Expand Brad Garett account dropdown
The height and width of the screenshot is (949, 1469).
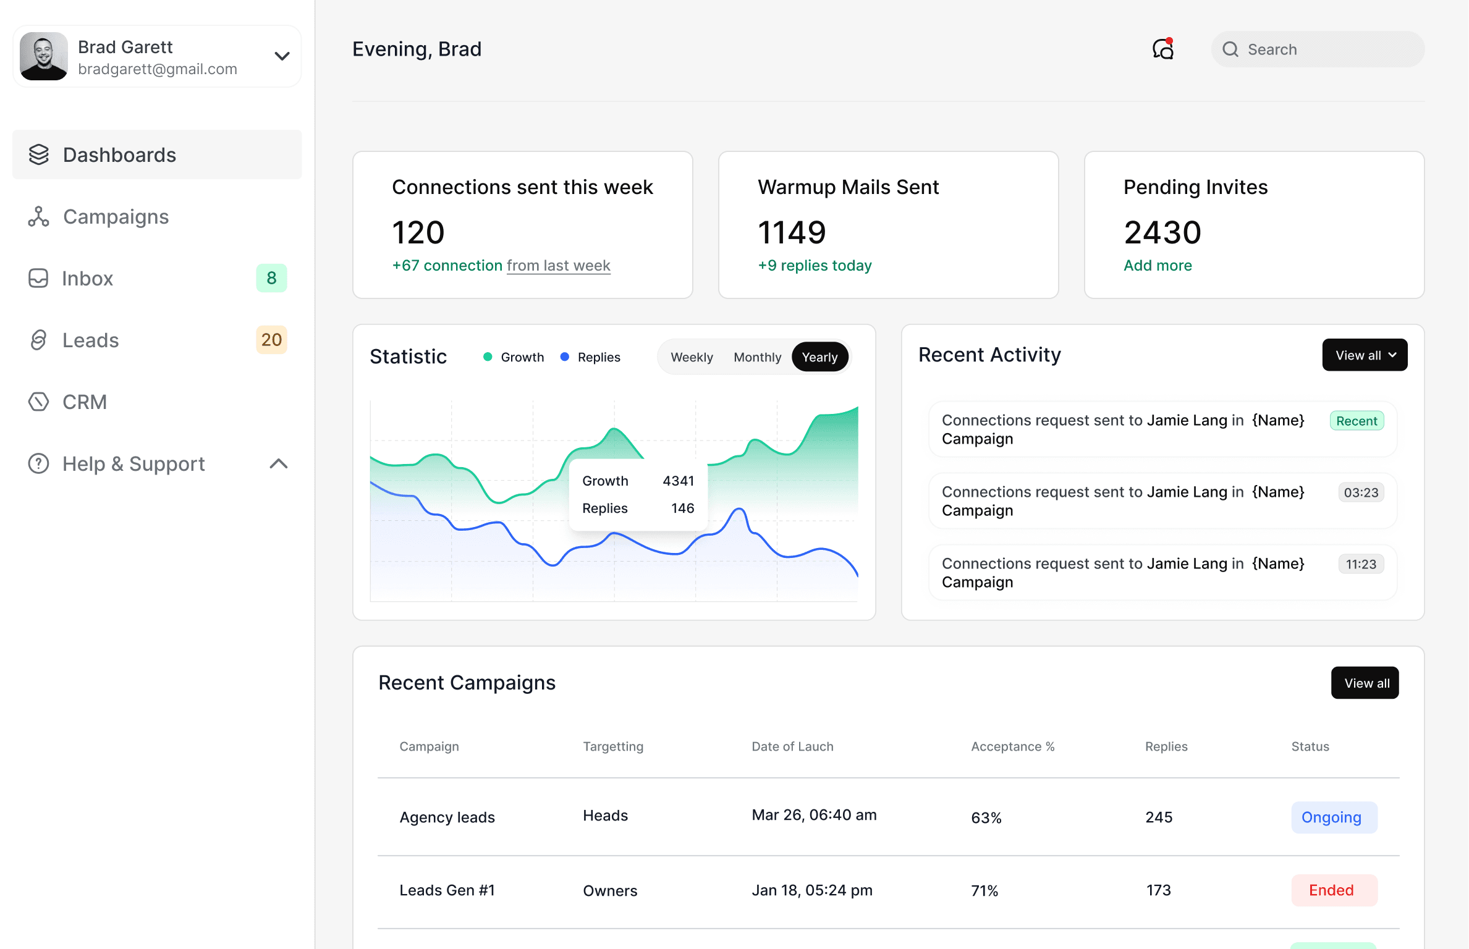tap(282, 56)
